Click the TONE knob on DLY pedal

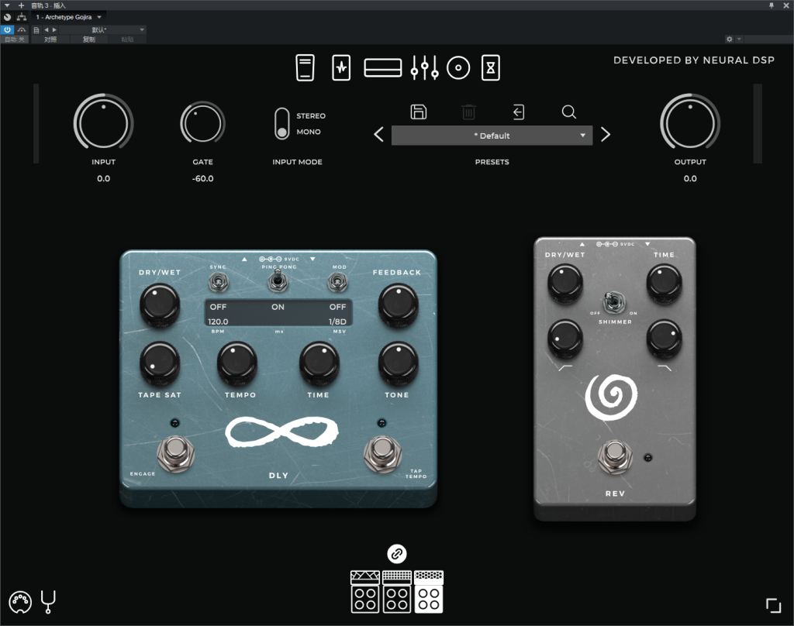tap(398, 363)
